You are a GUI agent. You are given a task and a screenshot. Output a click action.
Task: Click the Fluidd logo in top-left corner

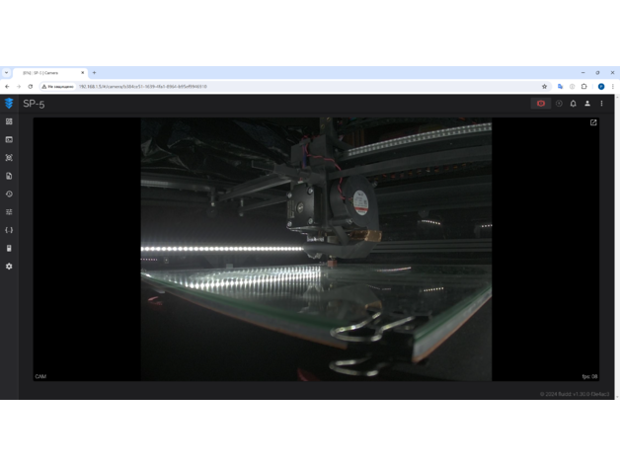[x=9, y=104]
